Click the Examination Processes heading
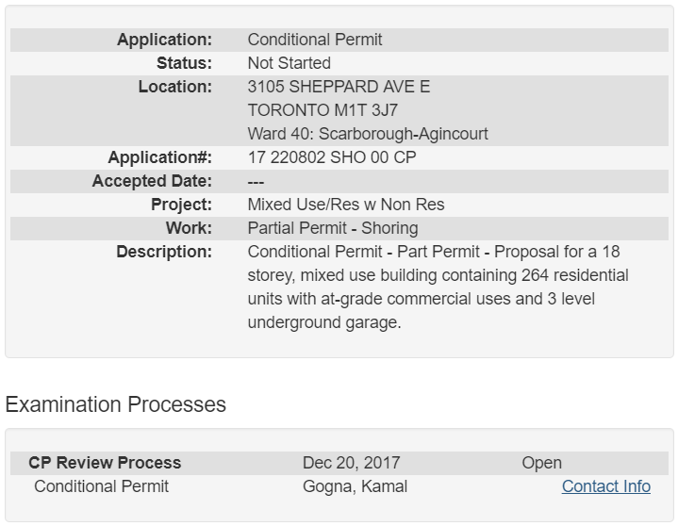Image resolution: width=678 pixels, height=526 pixels. [116, 404]
